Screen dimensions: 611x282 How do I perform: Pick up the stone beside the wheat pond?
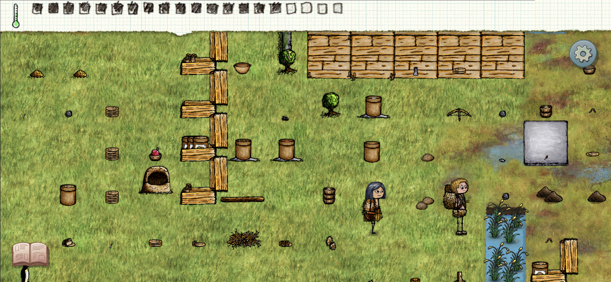(505, 196)
